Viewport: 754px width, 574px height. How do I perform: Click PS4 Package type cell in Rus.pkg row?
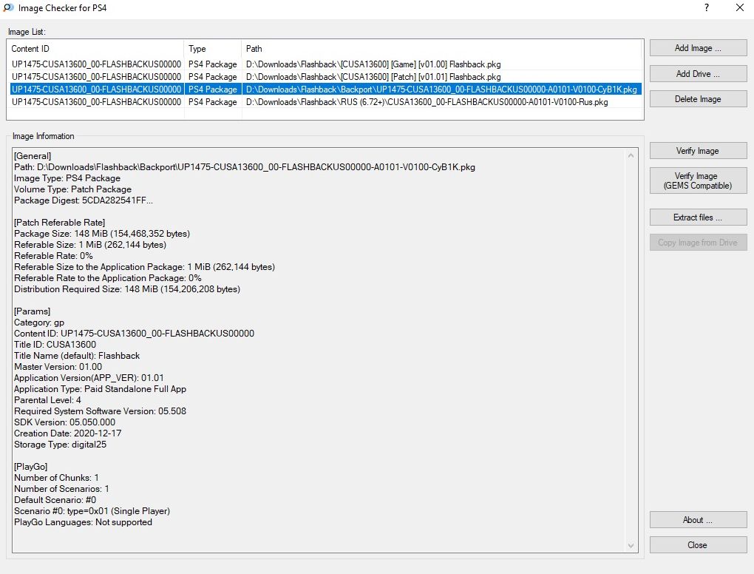213,102
